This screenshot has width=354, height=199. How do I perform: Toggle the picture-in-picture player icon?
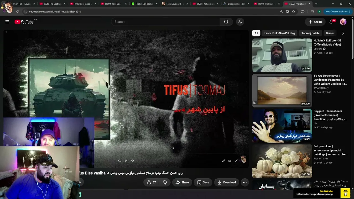pos(230,161)
